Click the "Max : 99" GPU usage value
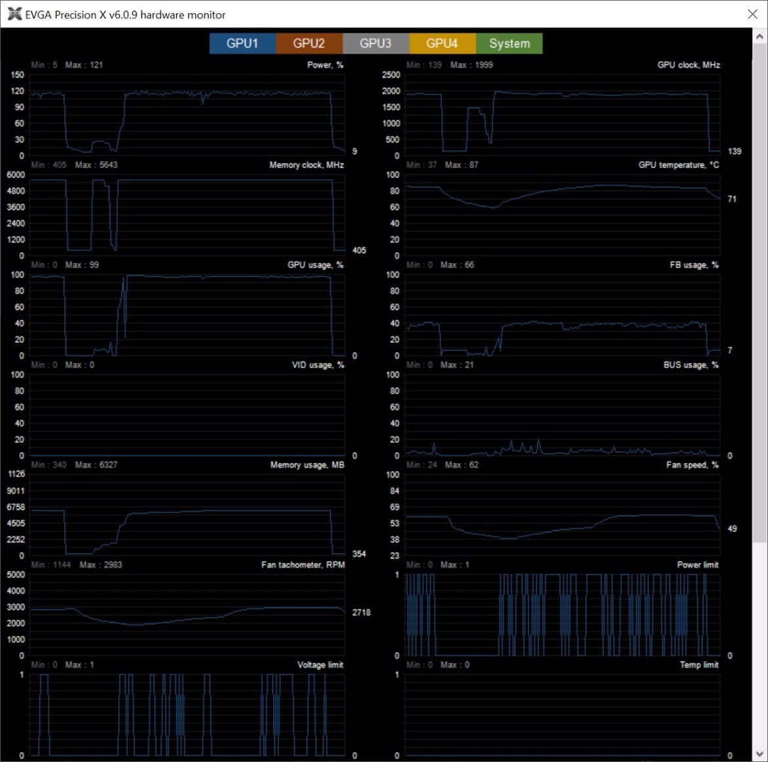Image resolution: width=768 pixels, height=762 pixels. (82, 265)
